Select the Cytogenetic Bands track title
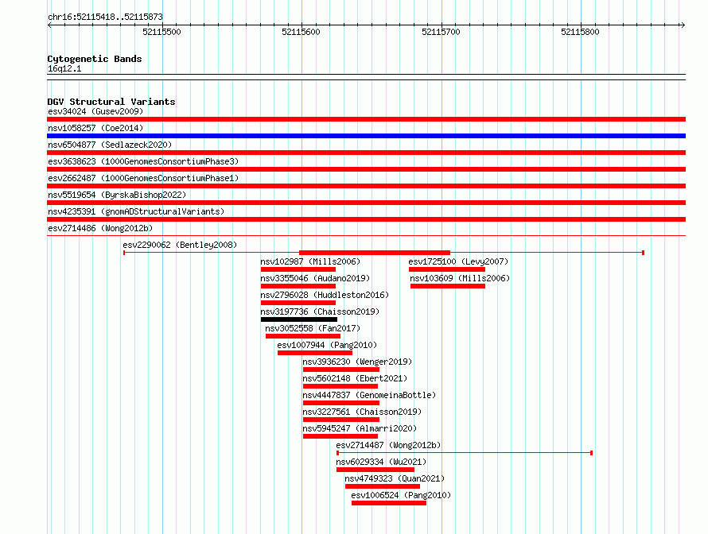 pos(95,59)
